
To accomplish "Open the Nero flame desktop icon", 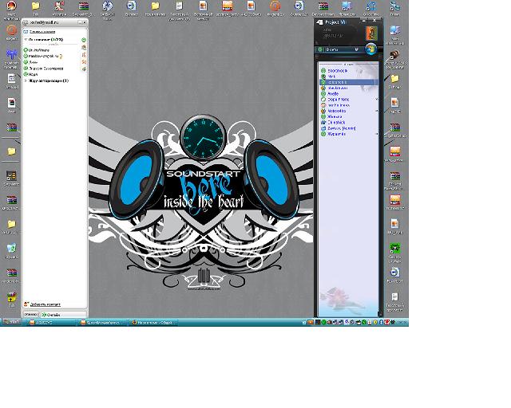I will pyautogui.click(x=11, y=6).
